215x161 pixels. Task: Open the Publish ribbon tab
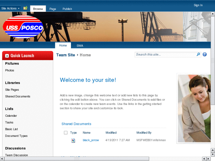tap(67, 9)
